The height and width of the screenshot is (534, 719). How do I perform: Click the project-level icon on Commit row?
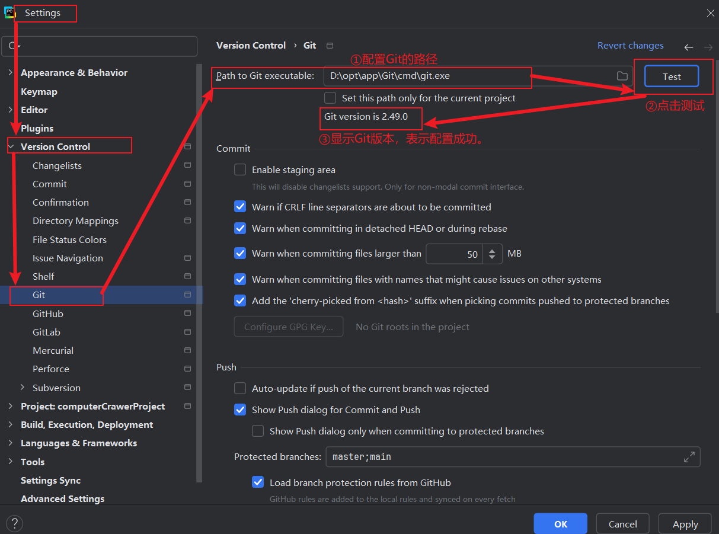click(x=188, y=184)
